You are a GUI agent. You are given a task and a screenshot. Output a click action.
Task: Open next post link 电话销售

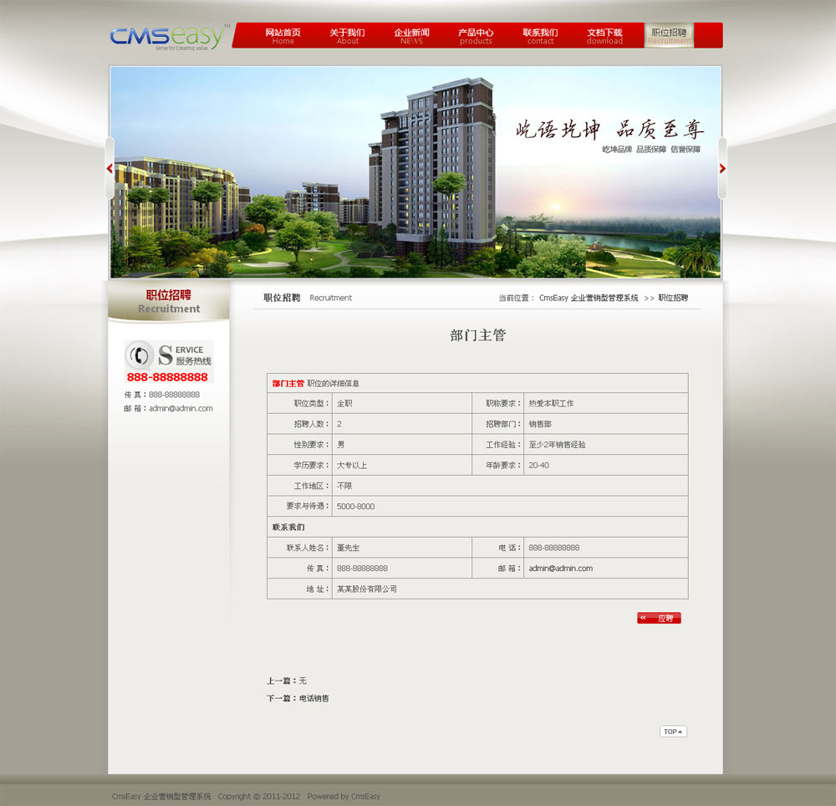(314, 698)
